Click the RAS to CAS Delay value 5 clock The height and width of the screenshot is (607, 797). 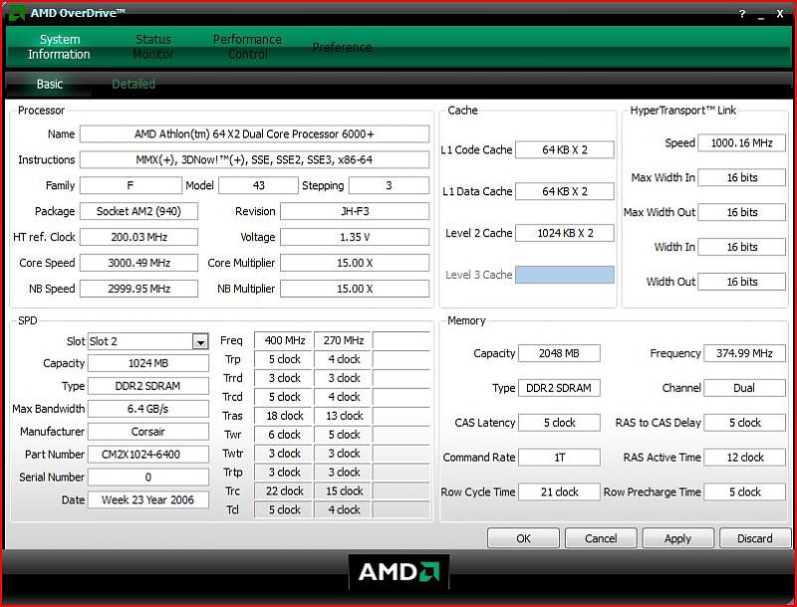coord(744,423)
